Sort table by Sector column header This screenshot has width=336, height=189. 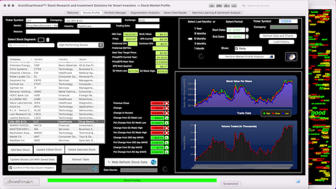click(88, 59)
